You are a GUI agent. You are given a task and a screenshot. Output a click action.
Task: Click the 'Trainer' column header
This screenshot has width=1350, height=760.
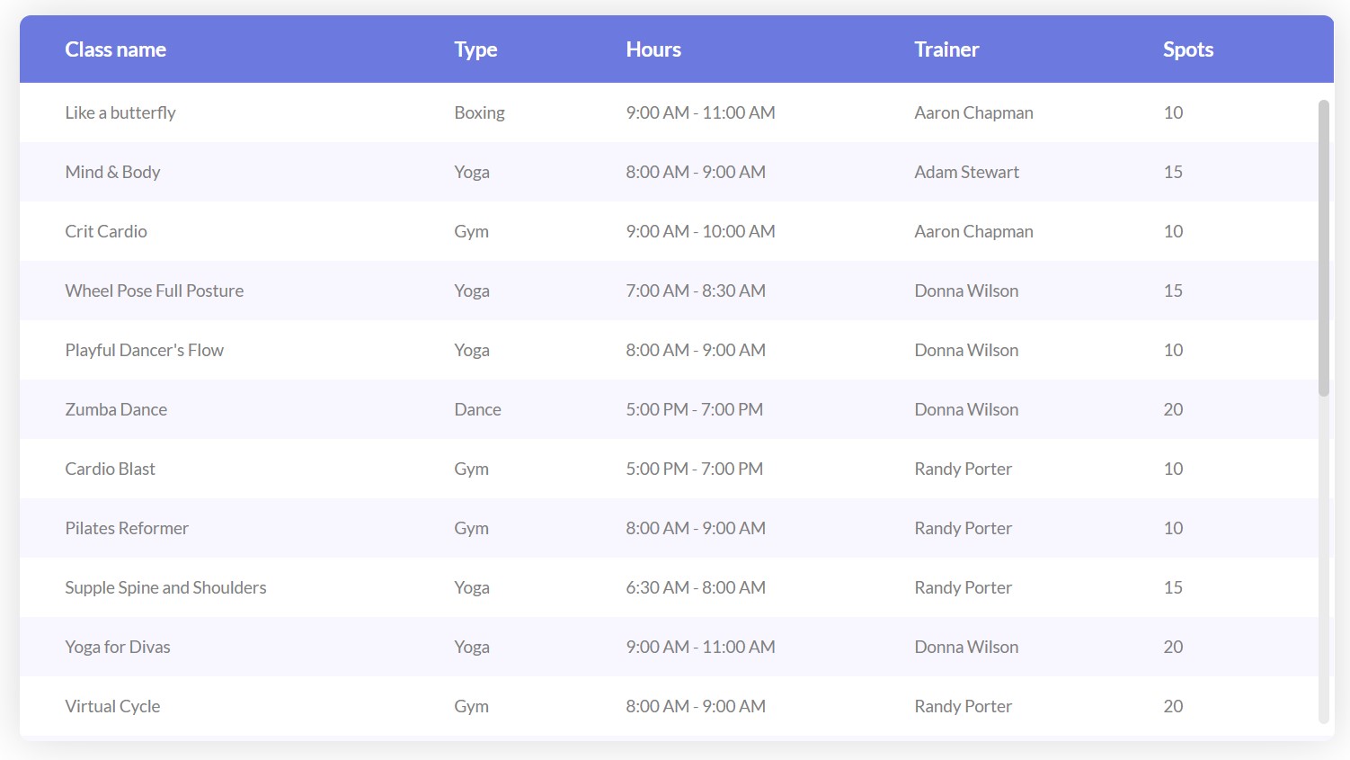point(946,49)
